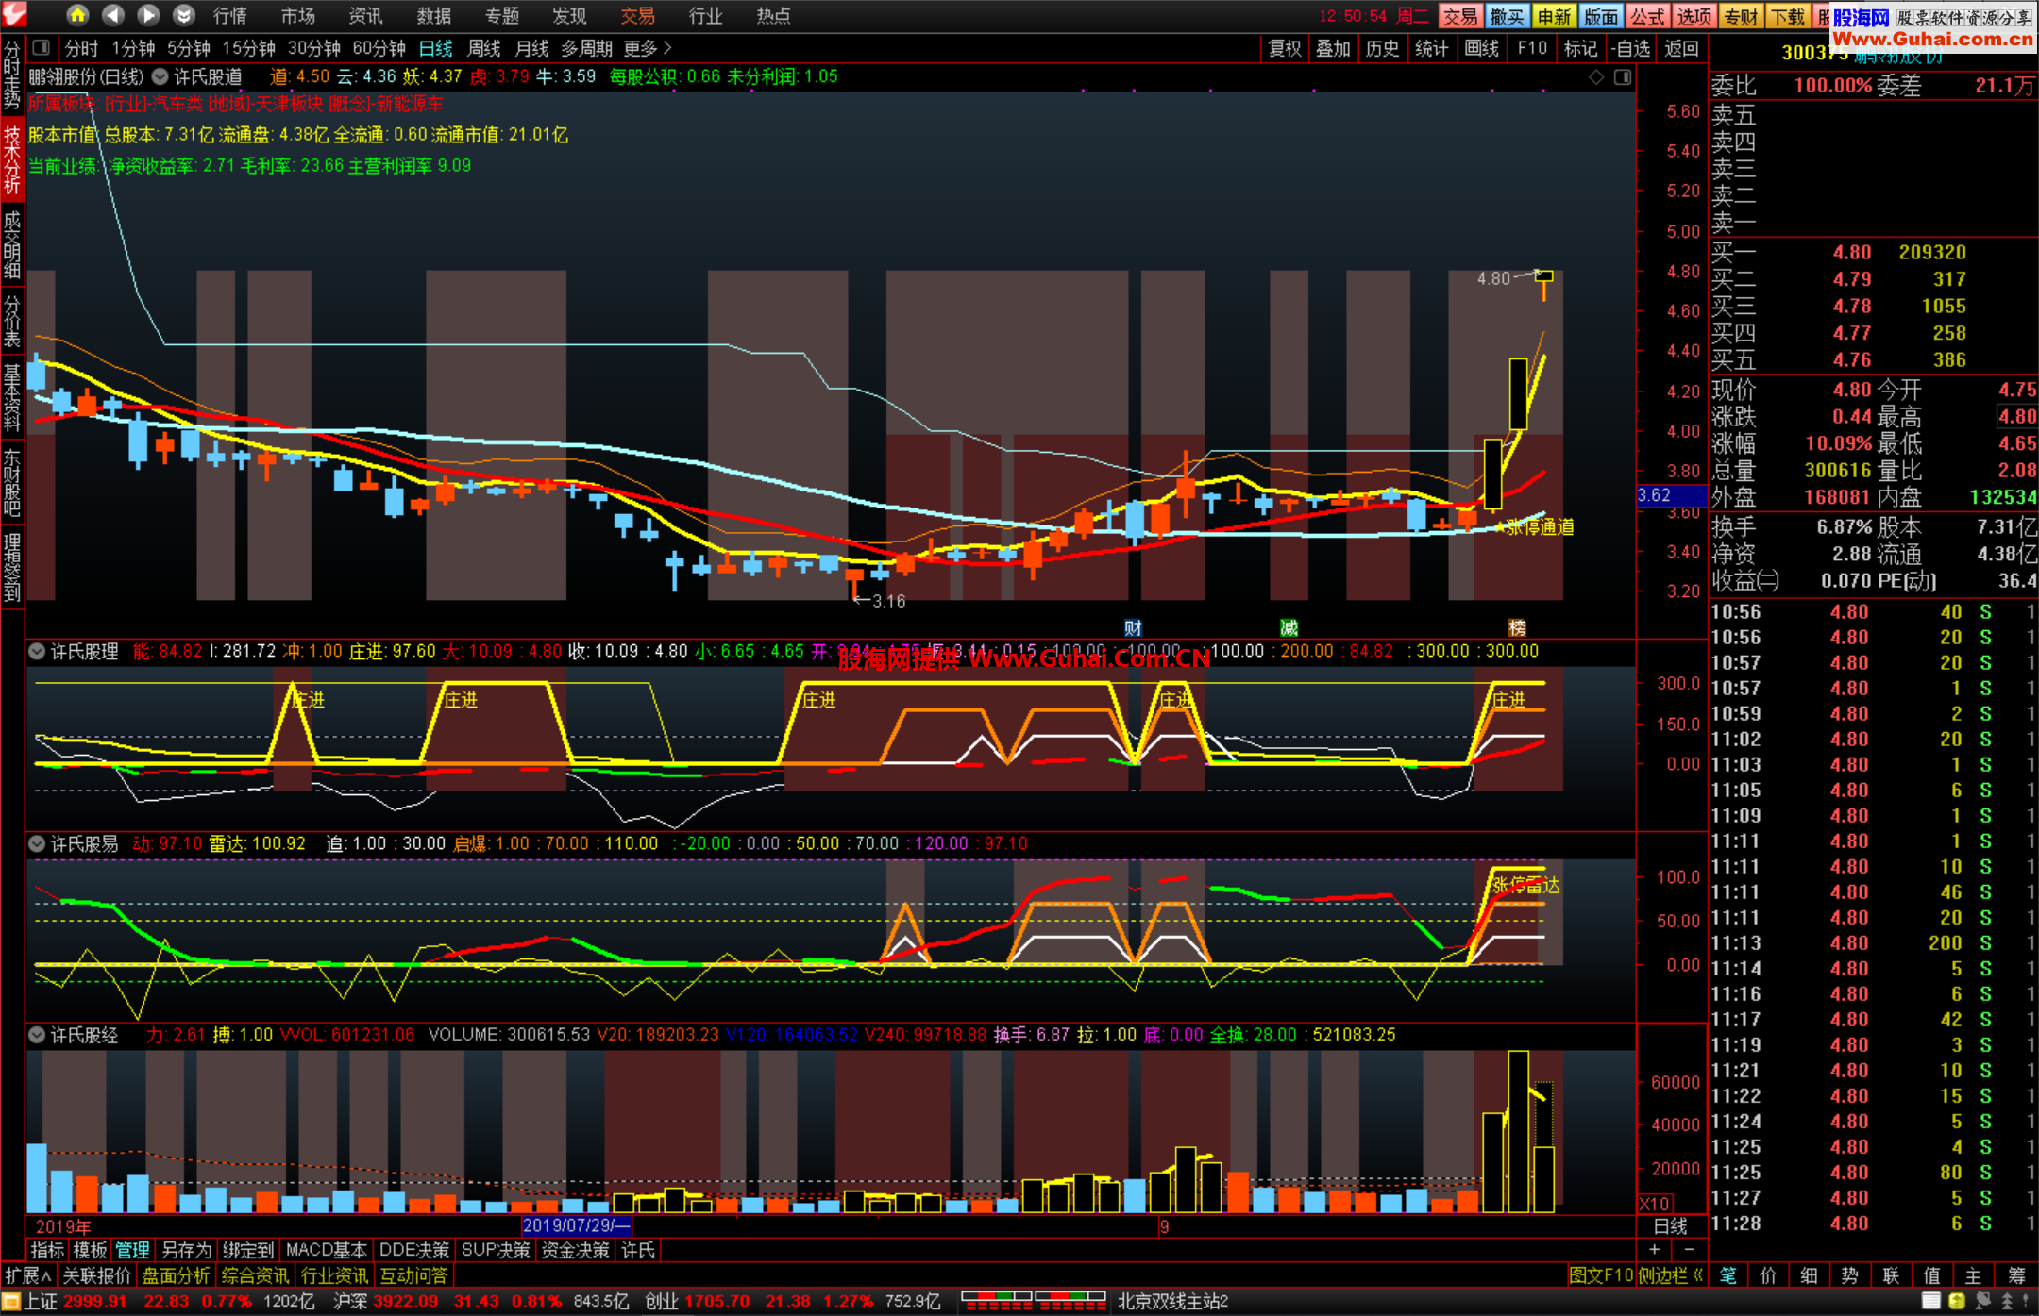The image size is (2039, 1316).
Task: Open the 行情 menu
Action: (230, 15)
